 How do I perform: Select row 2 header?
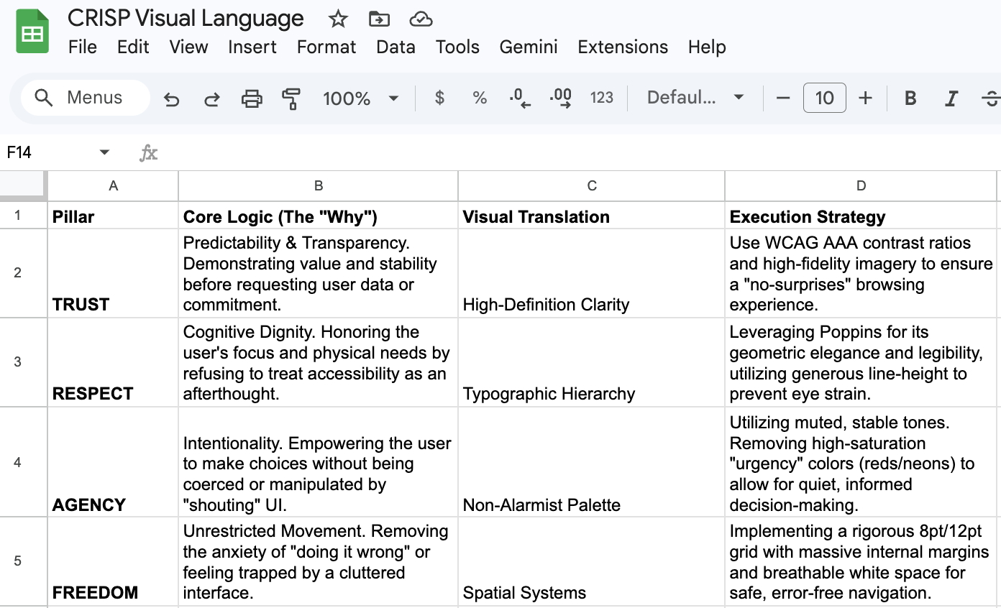[23, 273]
